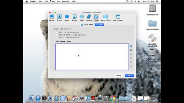
Task: Open the Help menu
Action: coord(74,1)
